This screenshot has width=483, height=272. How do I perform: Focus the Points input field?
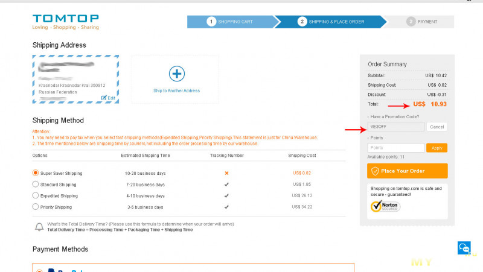tap(395, 148)
